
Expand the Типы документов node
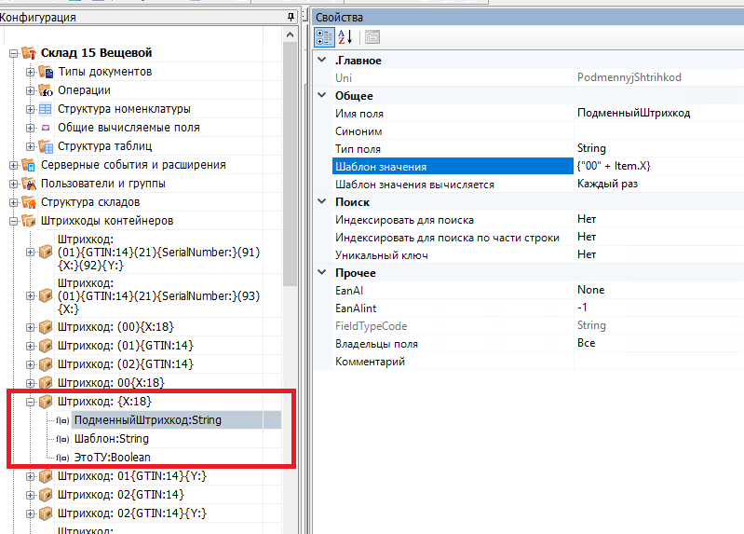point(31,72)
